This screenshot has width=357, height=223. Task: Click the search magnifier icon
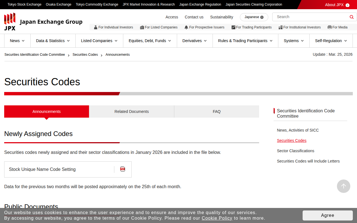[351, 17]
